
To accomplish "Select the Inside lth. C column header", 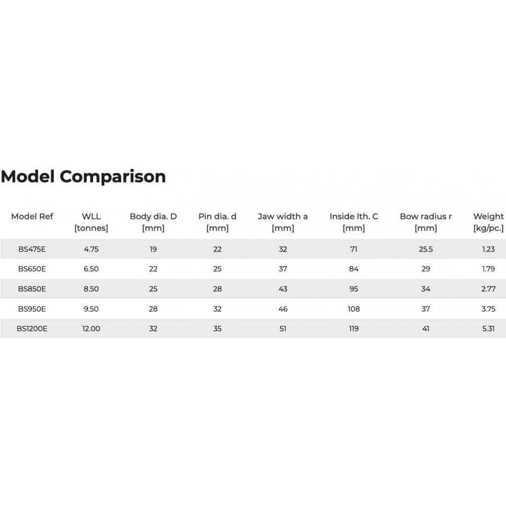I will point(354,222).
